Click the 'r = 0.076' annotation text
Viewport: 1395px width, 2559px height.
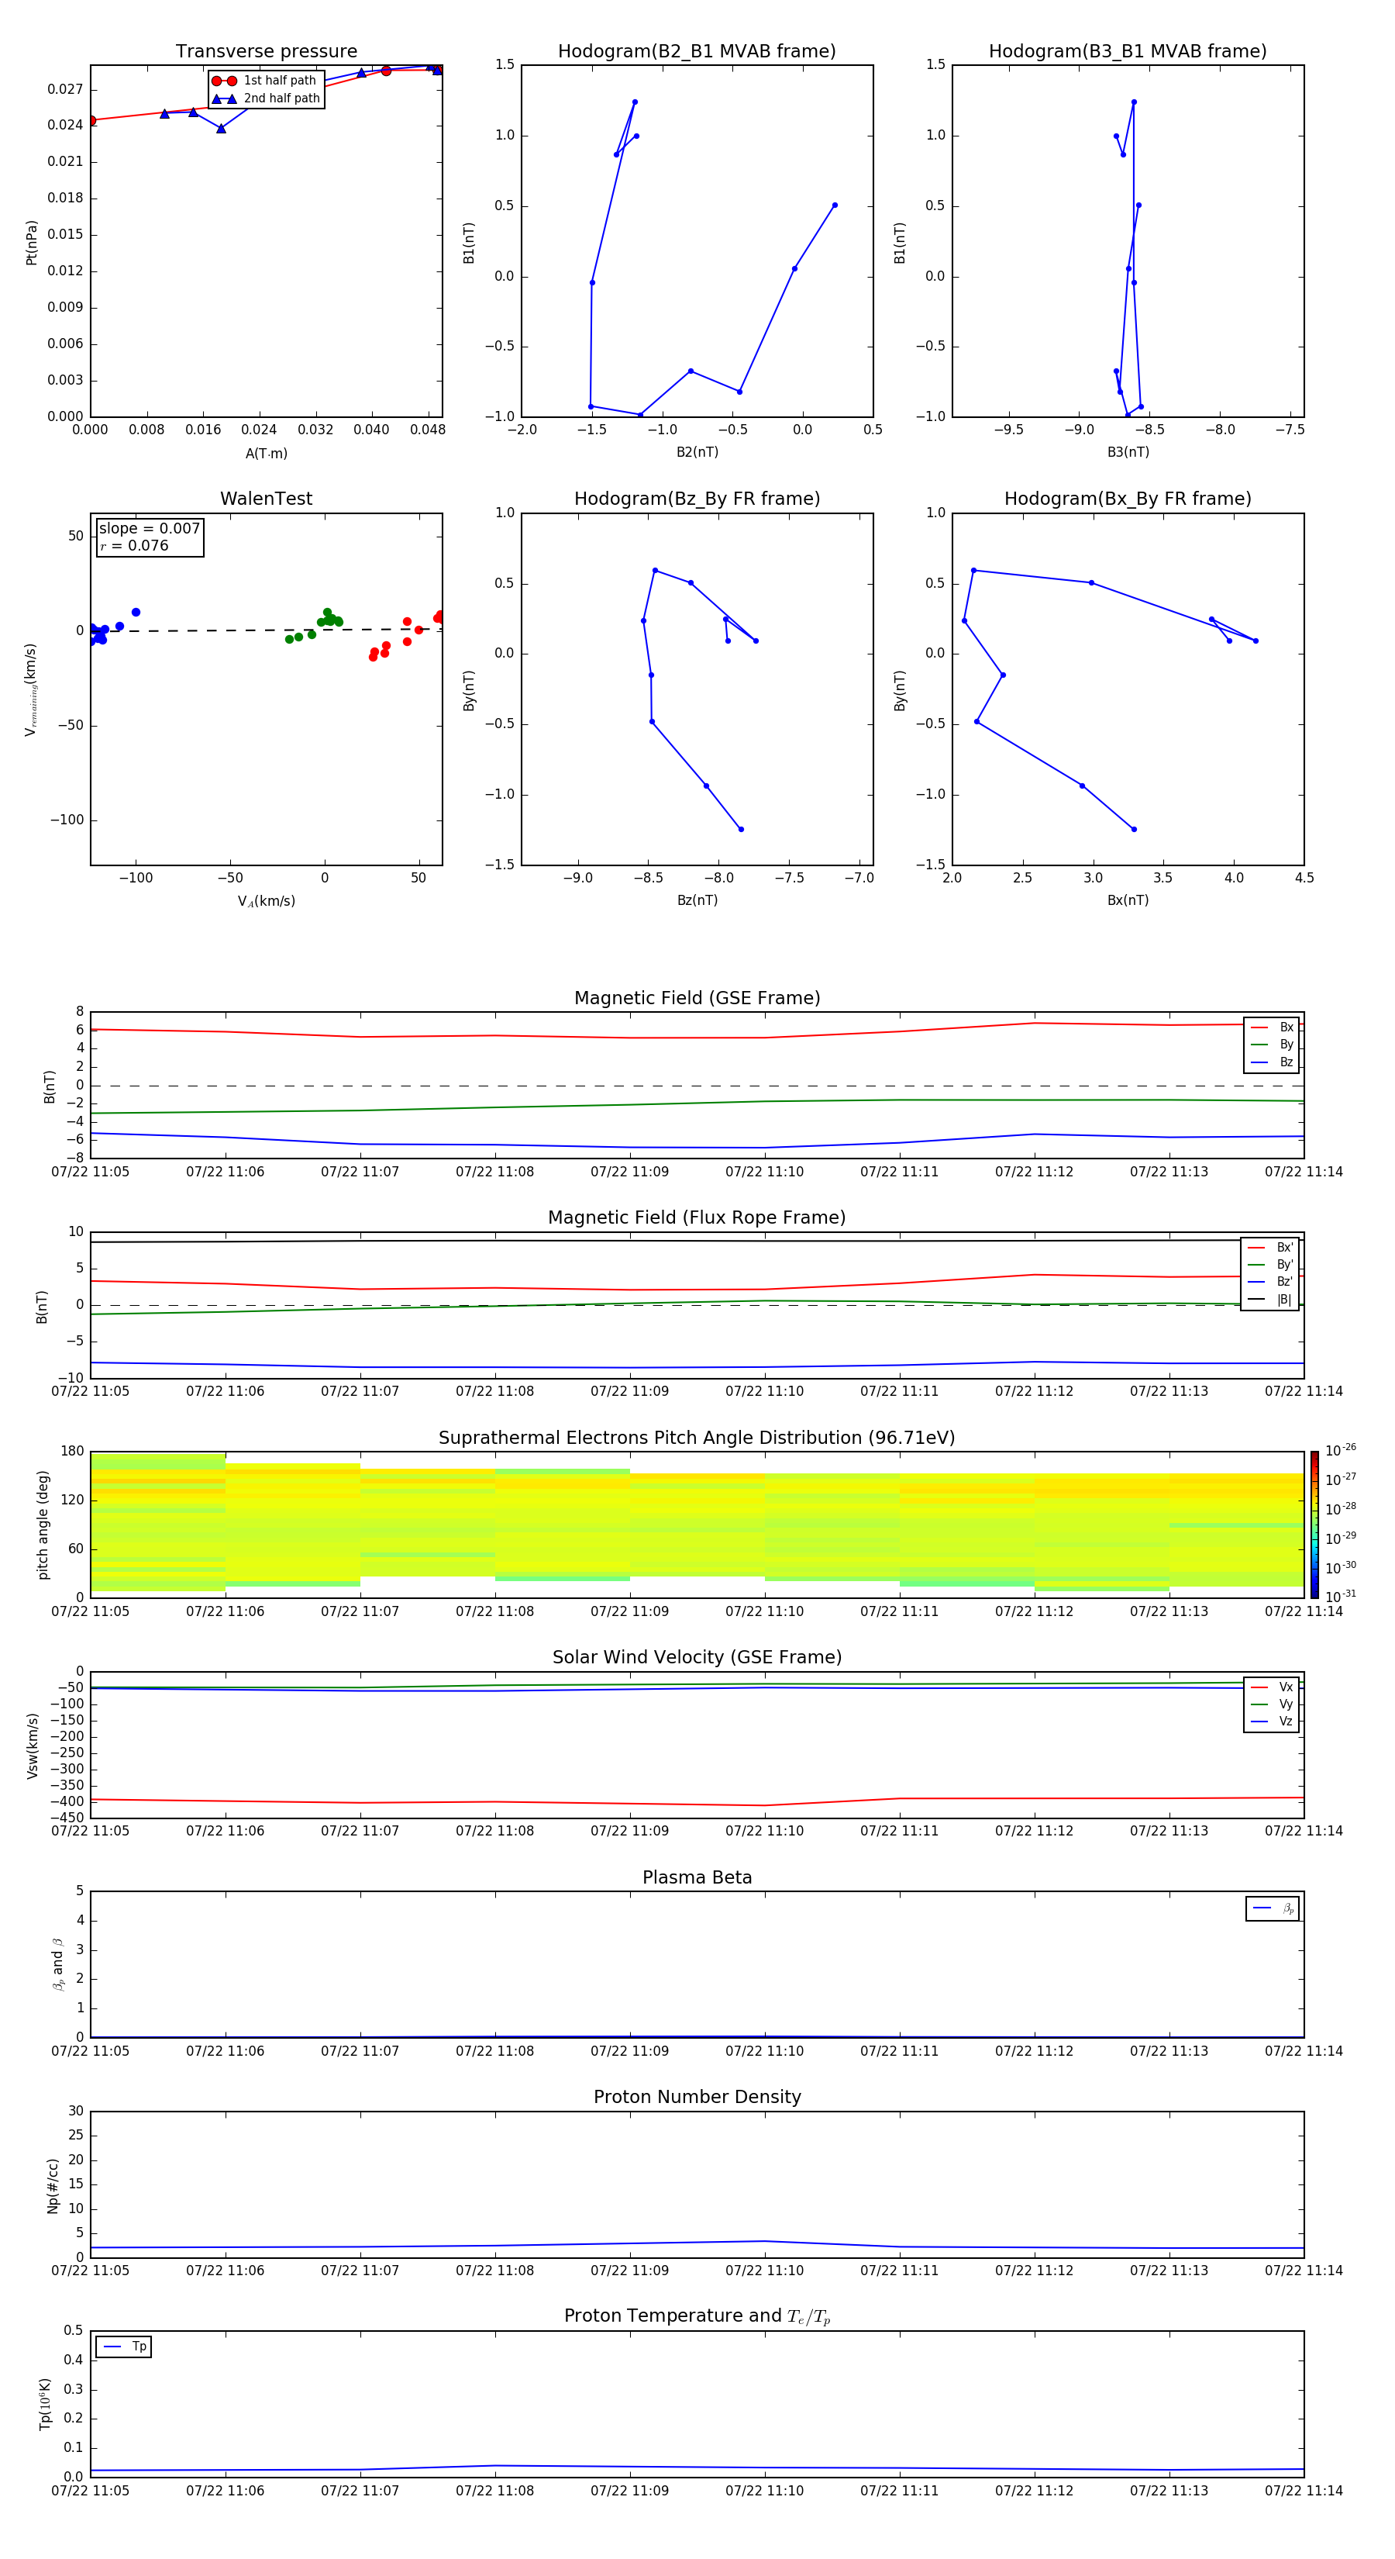point(134,545)
